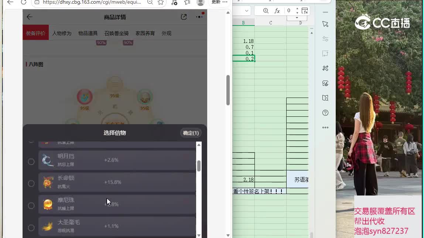Select spreadsheet column B header
424x238 pixels.
click(243, 23)
